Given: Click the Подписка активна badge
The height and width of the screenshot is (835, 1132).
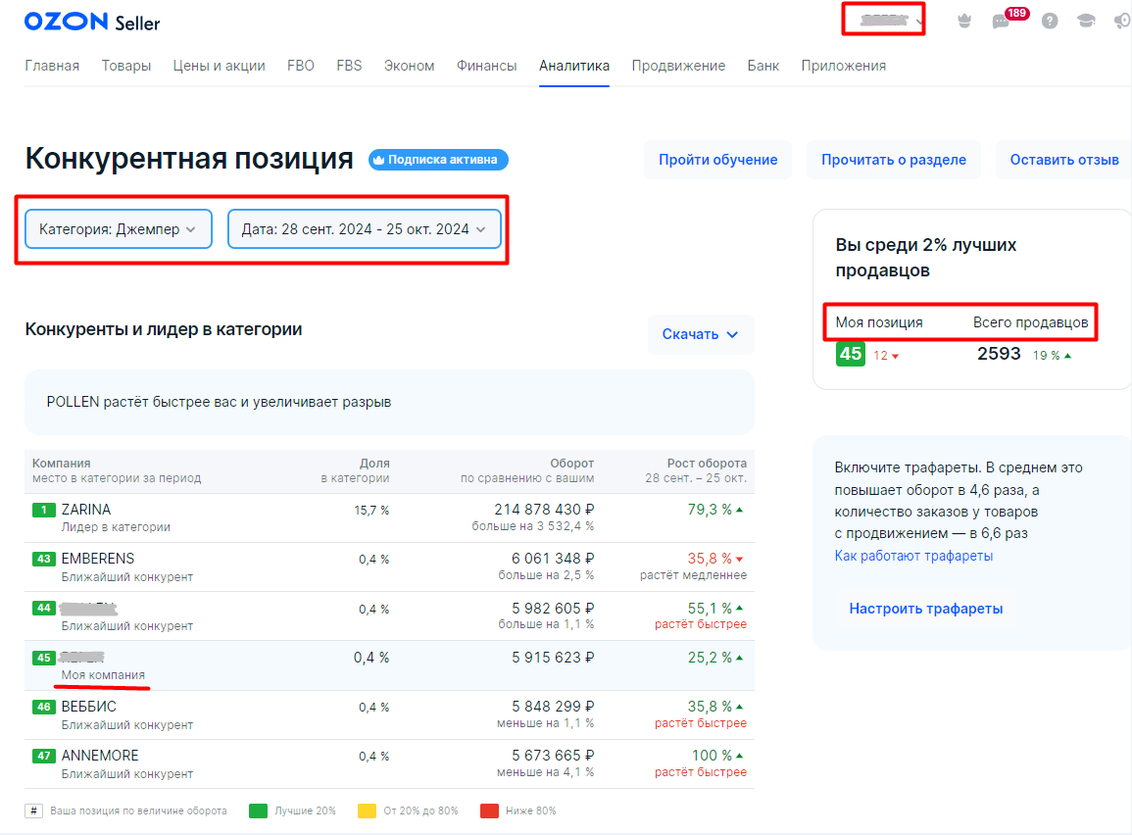Looking at the screenshot, I should (438, 160).
